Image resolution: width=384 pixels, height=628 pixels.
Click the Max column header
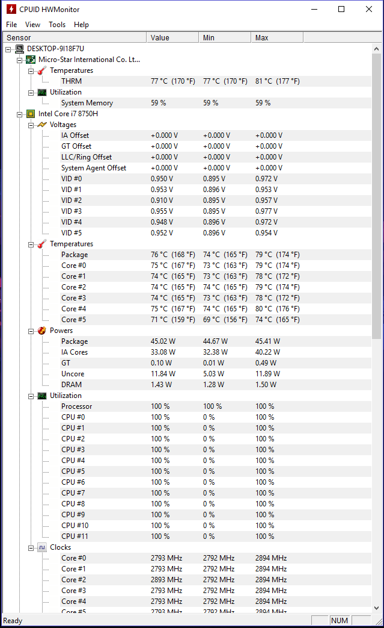277,38
